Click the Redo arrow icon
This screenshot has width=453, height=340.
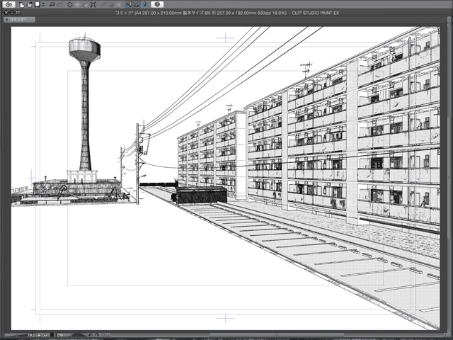coord(59,4)
